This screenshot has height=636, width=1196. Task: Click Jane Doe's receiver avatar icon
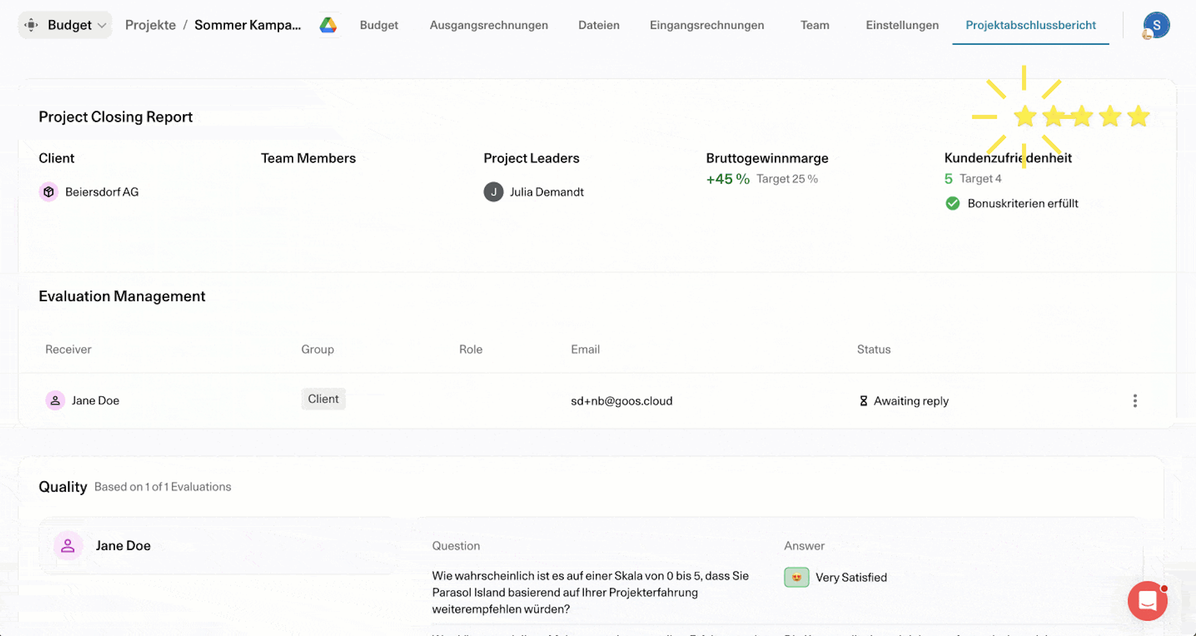click(x=55, y=400)
